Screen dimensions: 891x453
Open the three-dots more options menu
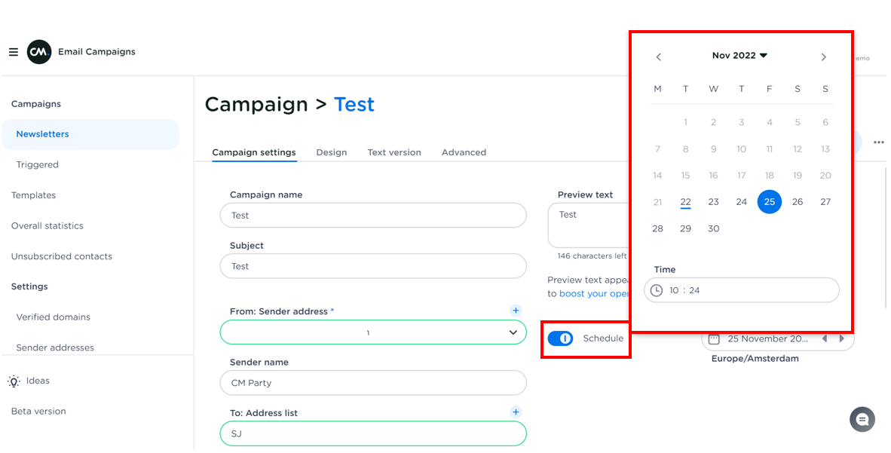point(878,142)
